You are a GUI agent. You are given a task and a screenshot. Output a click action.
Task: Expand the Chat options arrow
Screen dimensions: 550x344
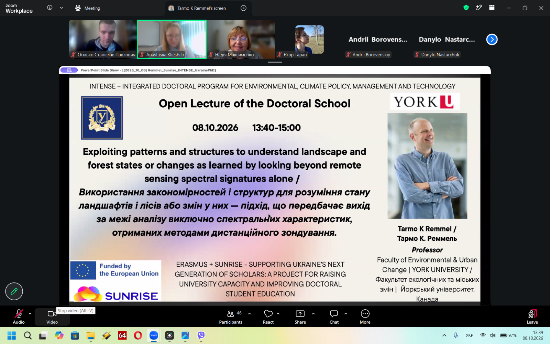coord(346,313)
